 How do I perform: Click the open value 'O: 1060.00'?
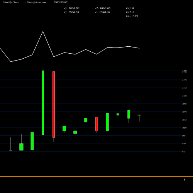click(72, 8)
